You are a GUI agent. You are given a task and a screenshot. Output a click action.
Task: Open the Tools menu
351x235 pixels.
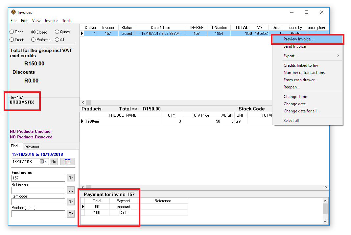67,21
